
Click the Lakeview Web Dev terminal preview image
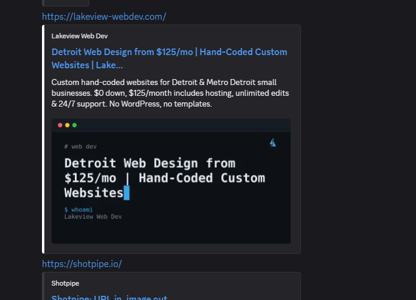(x=171, y=181)
